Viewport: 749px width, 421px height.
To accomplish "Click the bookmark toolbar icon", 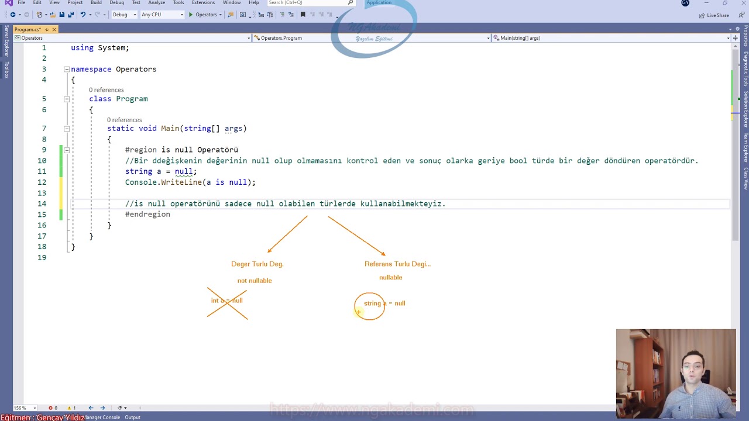I will click(303, 15).
